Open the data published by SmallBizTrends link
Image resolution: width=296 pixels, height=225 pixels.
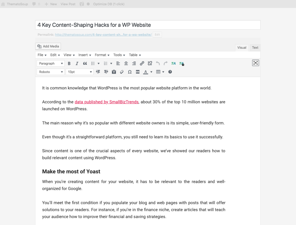click(x=106, y=102)
